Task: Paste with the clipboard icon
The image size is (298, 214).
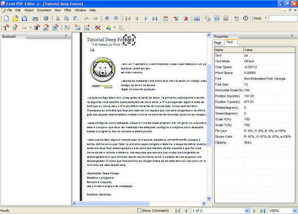Action: [x=75, y=18]
